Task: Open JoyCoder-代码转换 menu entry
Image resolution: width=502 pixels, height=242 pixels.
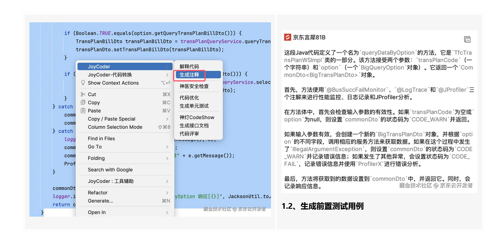Action: click(x=125, y=74)
